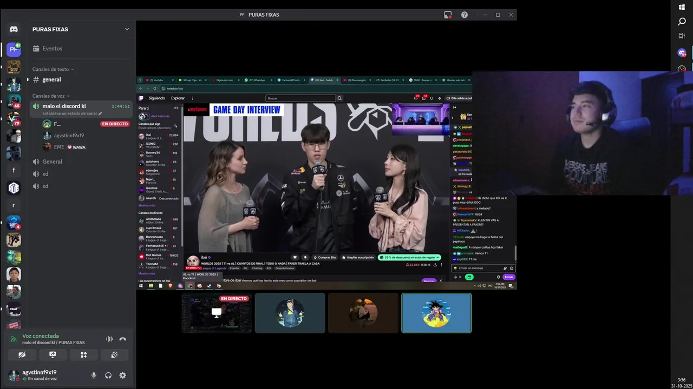Select the webcam video overlay
The image size is (693, 389).
pos(582,133)
